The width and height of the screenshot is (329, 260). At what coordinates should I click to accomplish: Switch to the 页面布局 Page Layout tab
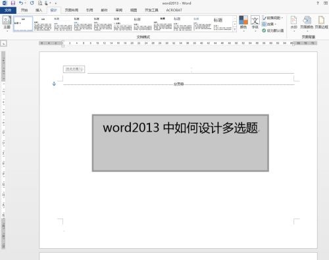click(72, 10)
